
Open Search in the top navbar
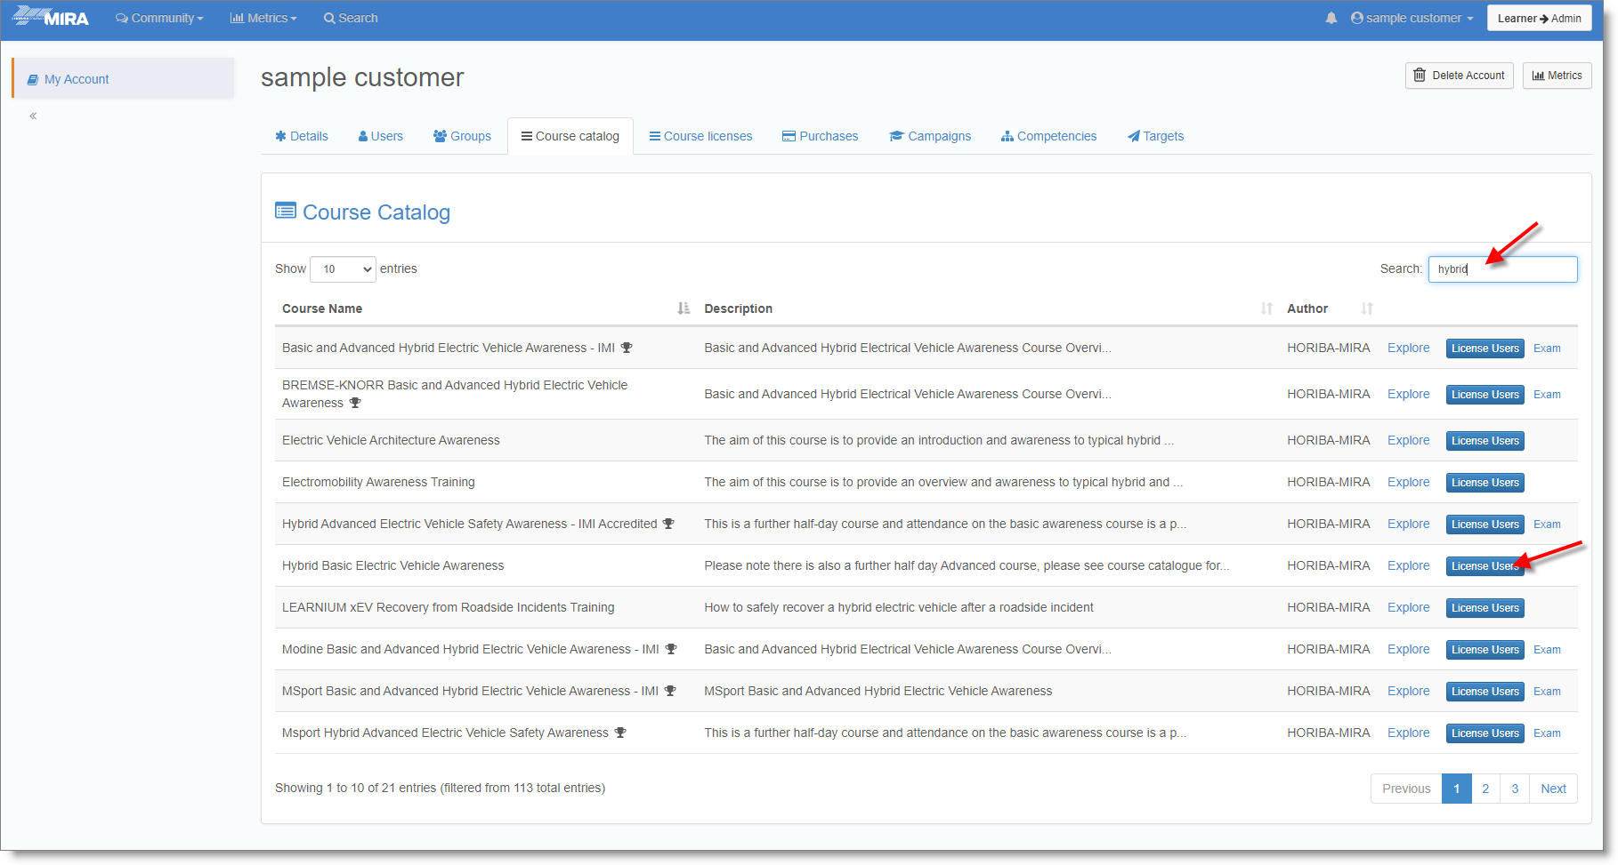(x=351, y=18)
